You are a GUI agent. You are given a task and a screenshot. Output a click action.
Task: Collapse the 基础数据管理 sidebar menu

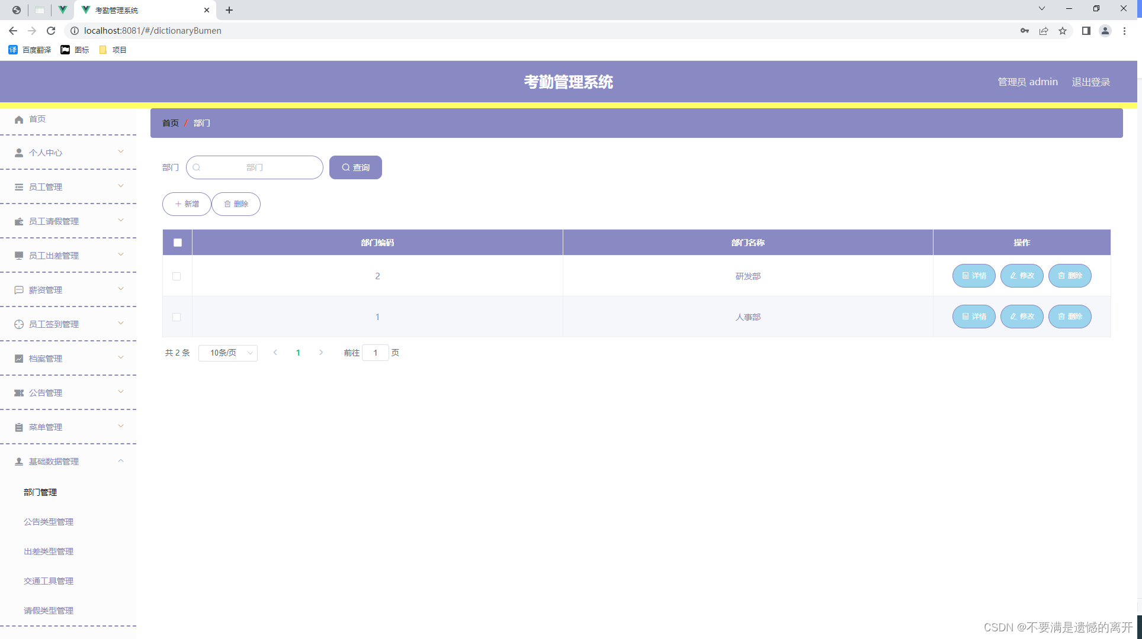68,461
